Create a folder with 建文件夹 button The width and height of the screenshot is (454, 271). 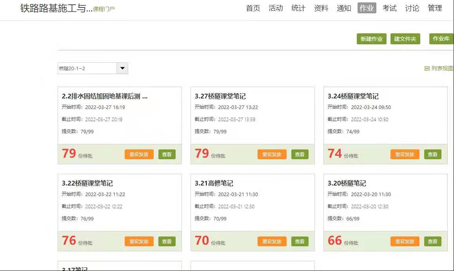(405, 39)
